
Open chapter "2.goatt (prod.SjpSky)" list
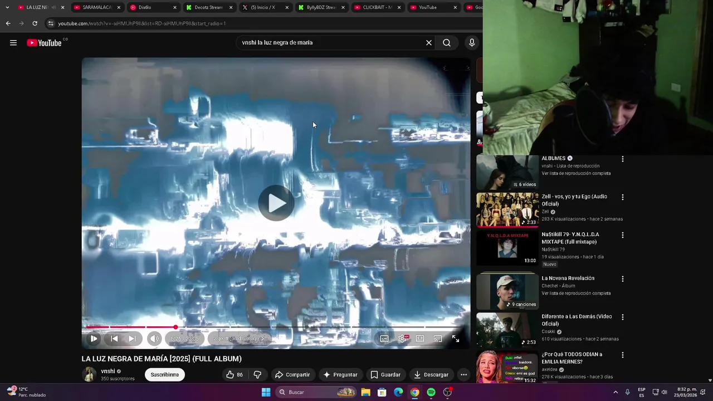pos(239,339)
